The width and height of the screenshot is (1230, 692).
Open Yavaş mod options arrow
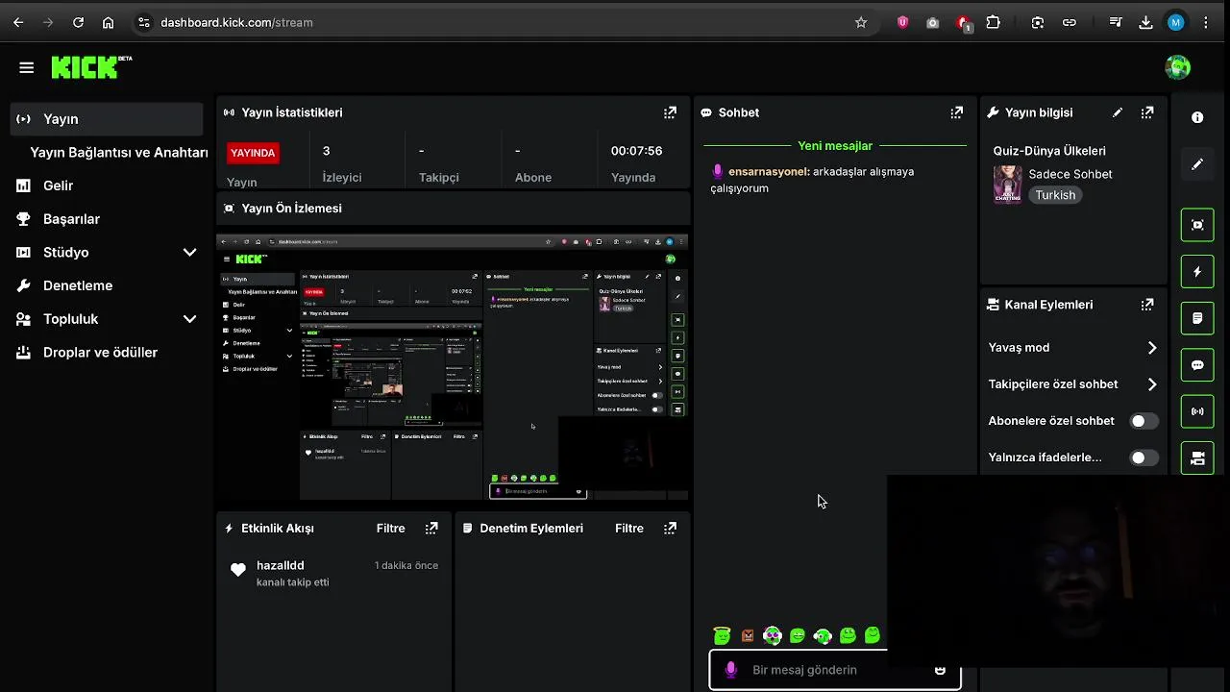point(1152,348)
